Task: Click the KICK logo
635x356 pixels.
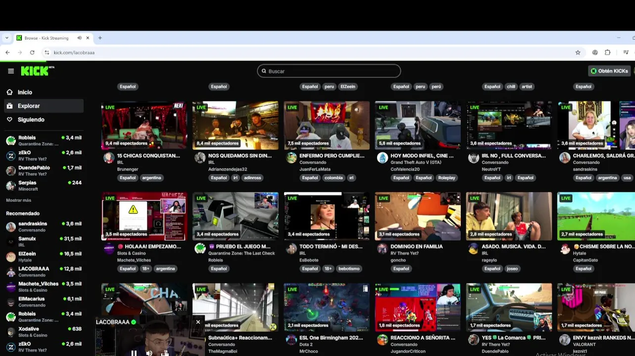Action: pos(37,71)
